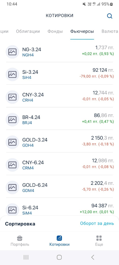The image size is (119, 265).
Task: Open Еще via the four-squares icon
Action: 99,238
